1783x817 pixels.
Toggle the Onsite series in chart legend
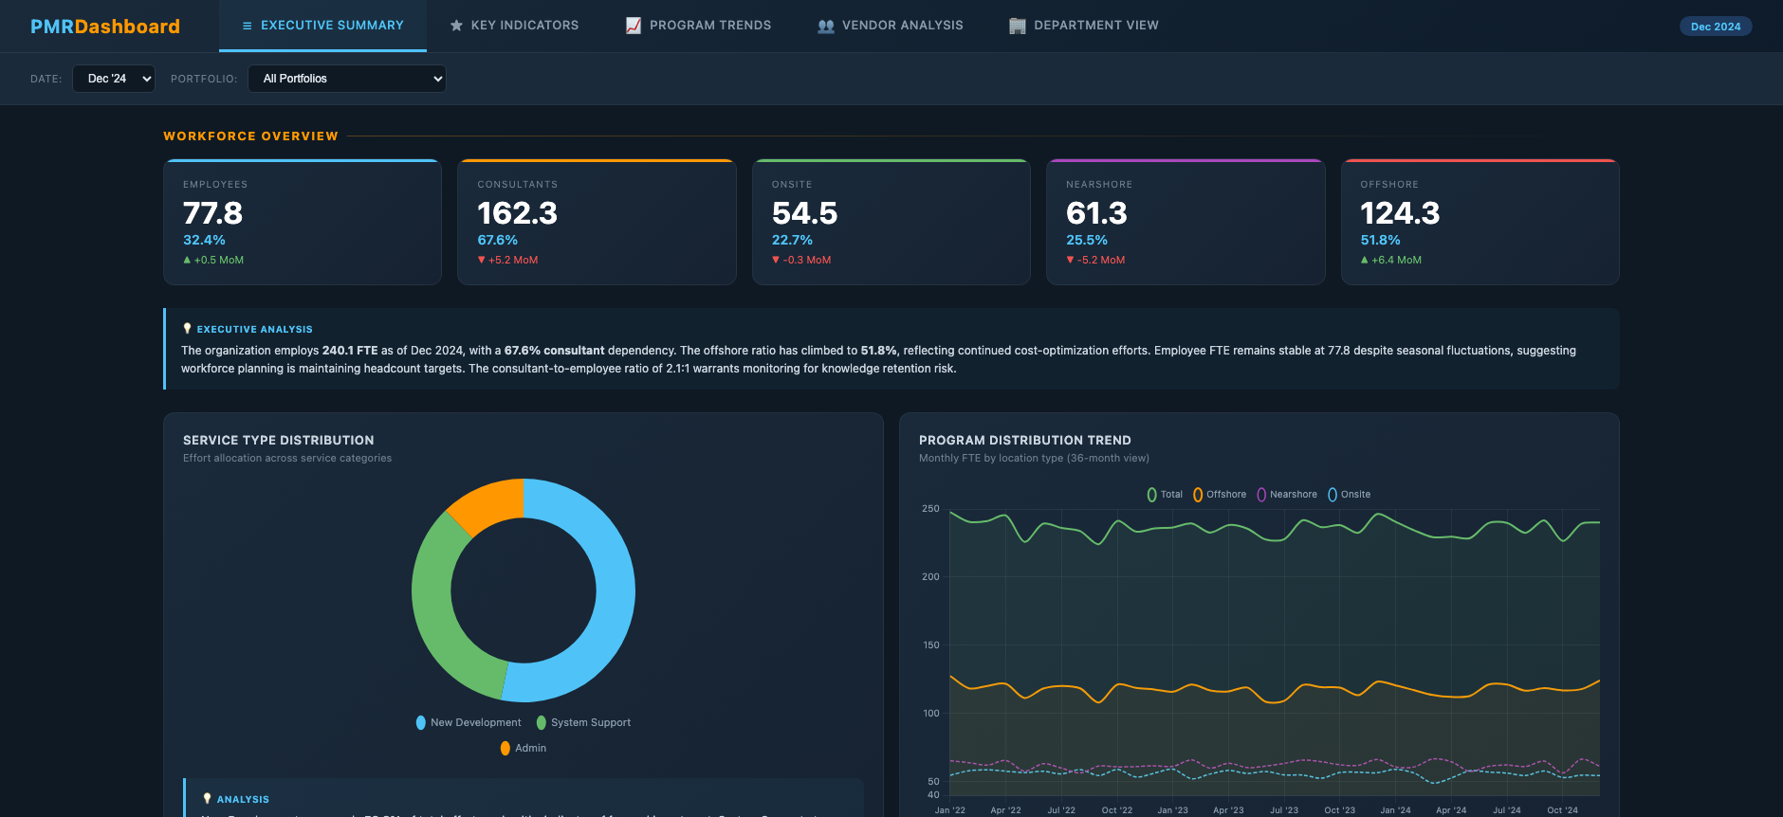click(x=1349, y=495)
